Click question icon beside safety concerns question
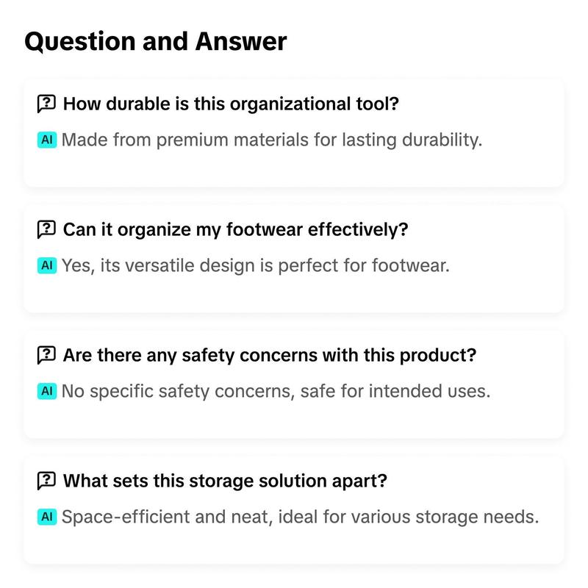Screen dimensions: 588x588 click(x=46, y=355)
